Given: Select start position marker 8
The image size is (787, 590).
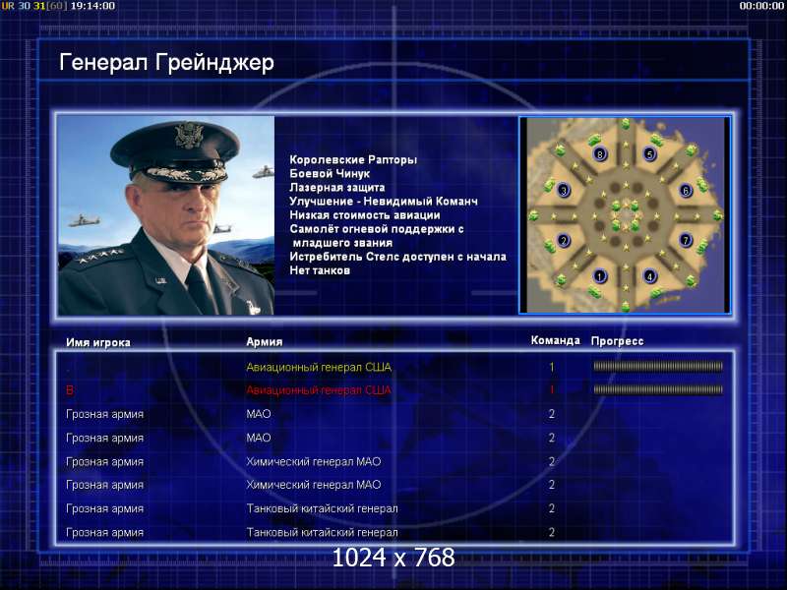Looking at the screenshot, I should click(599, 154).
